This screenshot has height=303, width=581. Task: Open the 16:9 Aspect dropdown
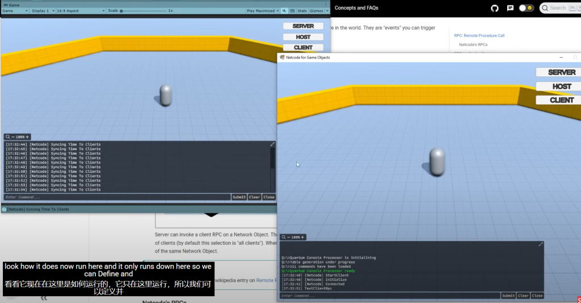click(x=79, y=11)
